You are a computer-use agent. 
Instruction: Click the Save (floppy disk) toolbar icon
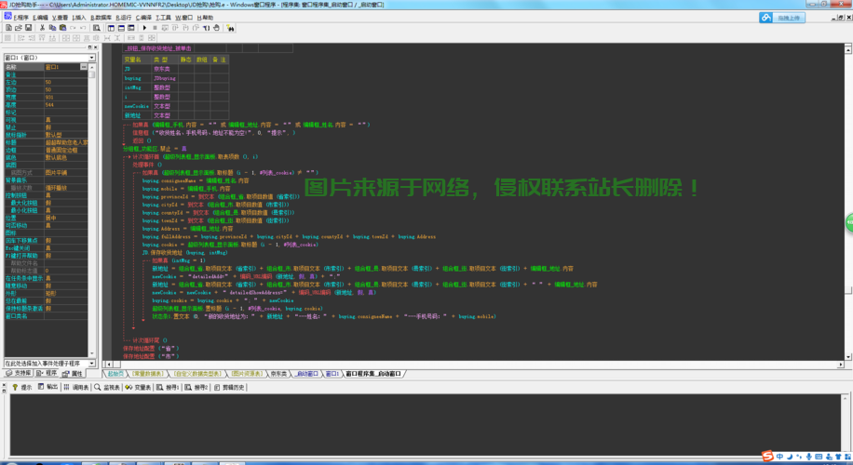tap(28, 28)
